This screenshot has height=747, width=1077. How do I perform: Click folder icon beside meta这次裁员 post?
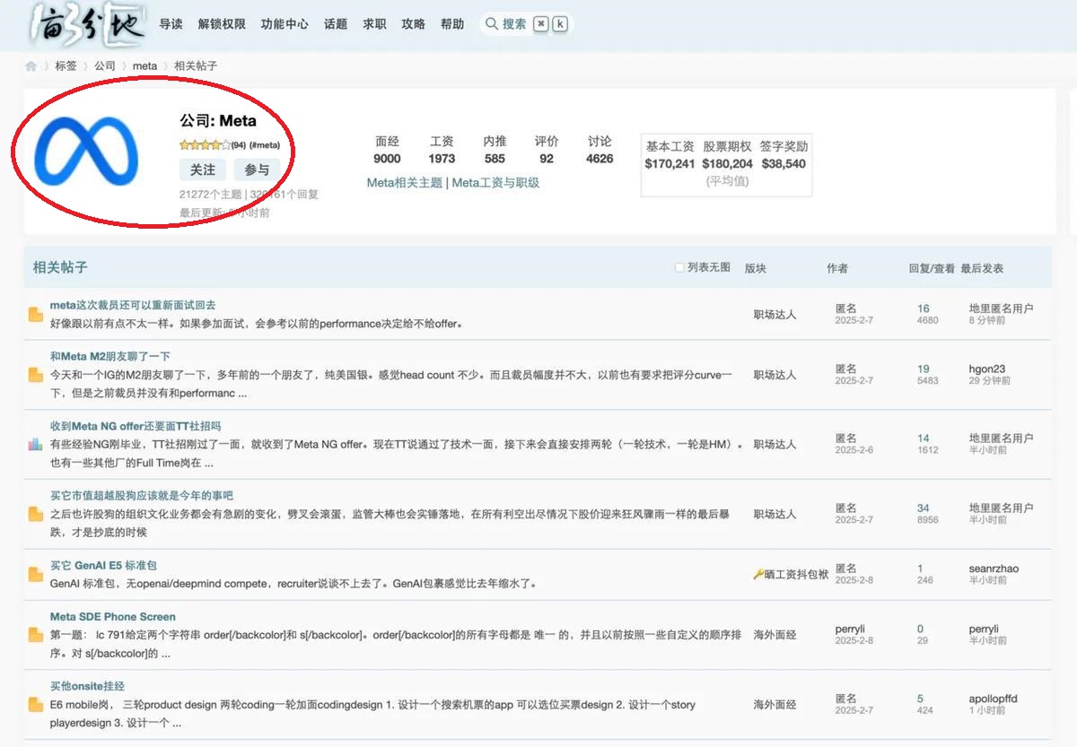tap(36, 315)
